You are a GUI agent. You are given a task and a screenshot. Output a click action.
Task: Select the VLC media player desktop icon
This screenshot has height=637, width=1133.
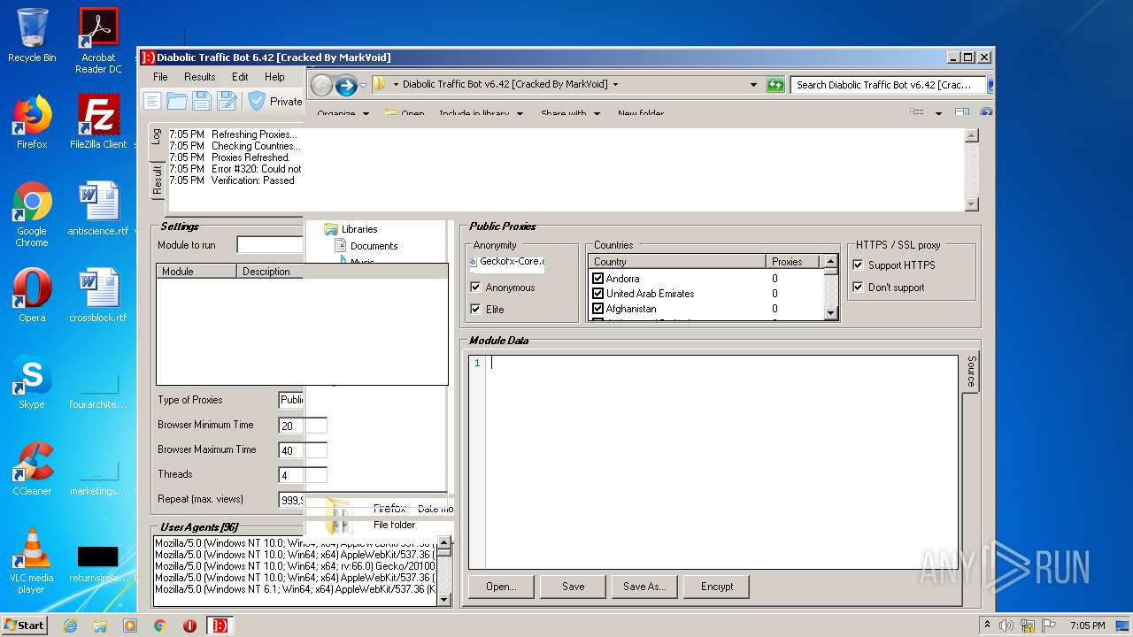32,561
